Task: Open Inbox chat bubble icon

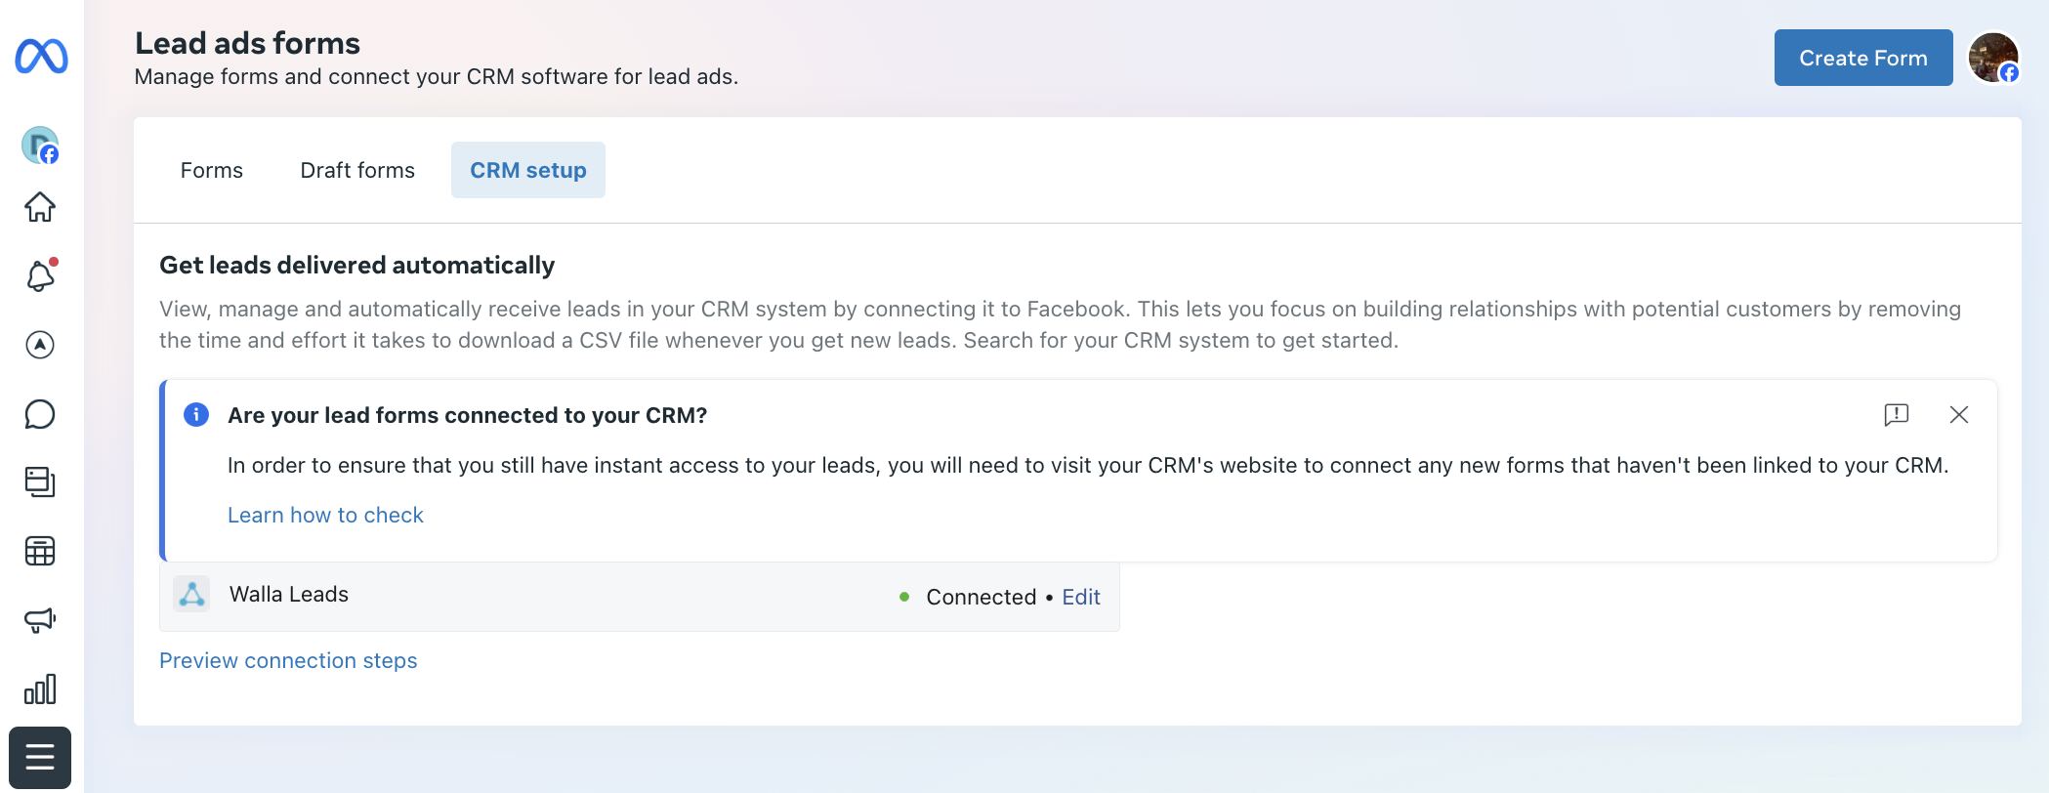Action: [40, 414]
